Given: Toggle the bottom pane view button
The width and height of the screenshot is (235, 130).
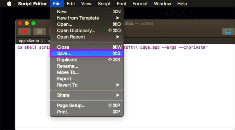Looking at the screenshot, I should [x=228, y=32].
